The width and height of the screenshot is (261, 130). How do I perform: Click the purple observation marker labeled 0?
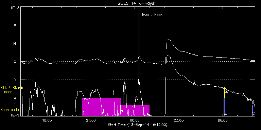[42, 89]
